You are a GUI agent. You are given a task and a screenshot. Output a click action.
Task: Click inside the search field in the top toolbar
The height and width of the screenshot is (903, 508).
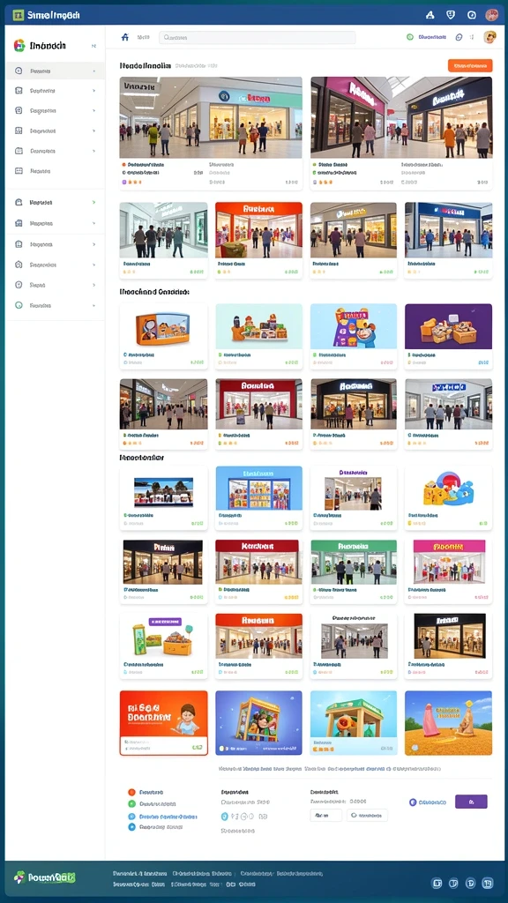(x=257, y=37)
